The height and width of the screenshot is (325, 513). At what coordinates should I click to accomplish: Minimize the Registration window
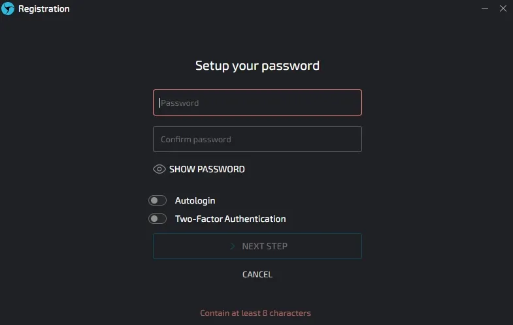[x=485, y=9]
